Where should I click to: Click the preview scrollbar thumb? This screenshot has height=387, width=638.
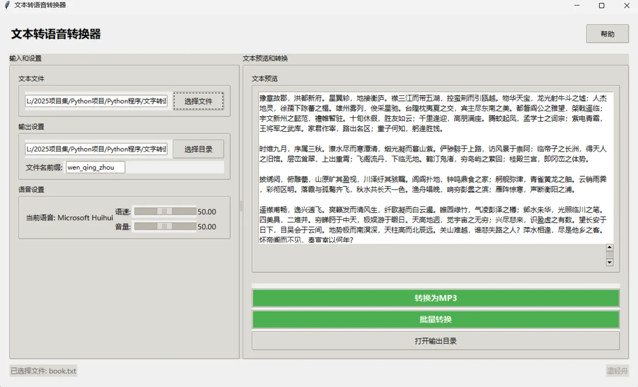610,255
